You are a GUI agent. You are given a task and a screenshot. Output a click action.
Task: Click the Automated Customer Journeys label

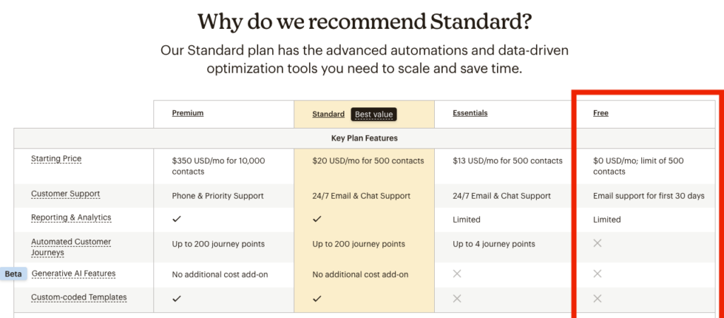pos(71,247)
